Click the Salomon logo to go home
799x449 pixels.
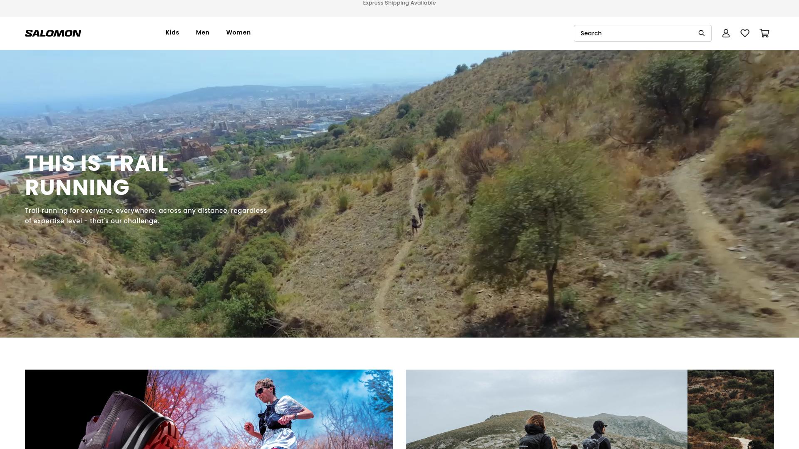(53, 33)
